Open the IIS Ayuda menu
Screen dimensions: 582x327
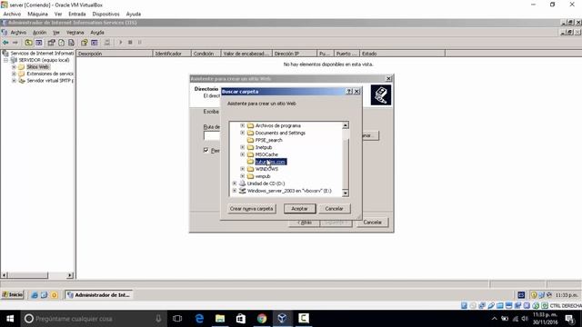(x=97, y=33)
